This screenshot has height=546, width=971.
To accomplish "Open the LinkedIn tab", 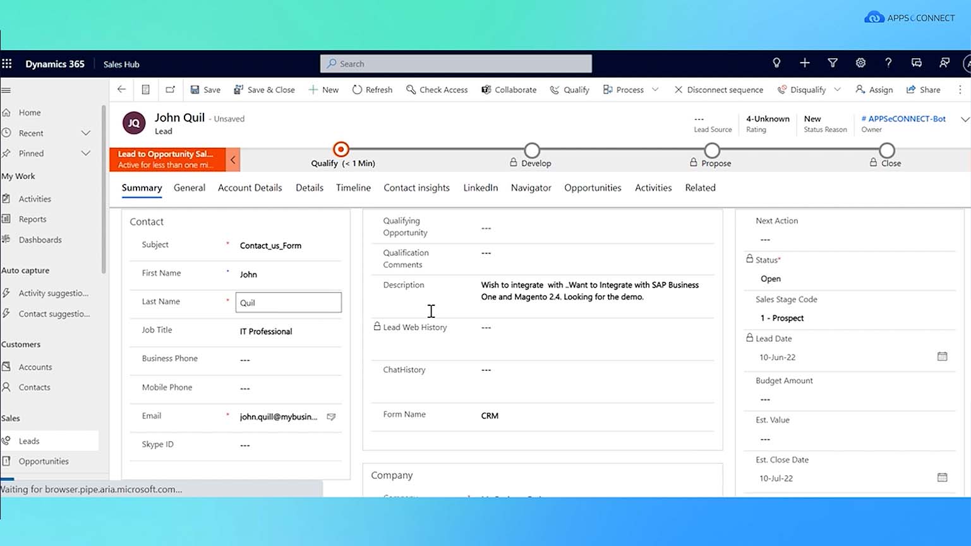I will pos(481,188).
